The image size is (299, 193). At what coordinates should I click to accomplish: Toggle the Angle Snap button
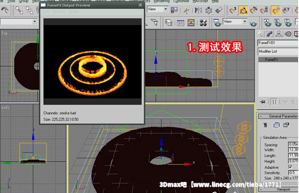tap(243, 10)
